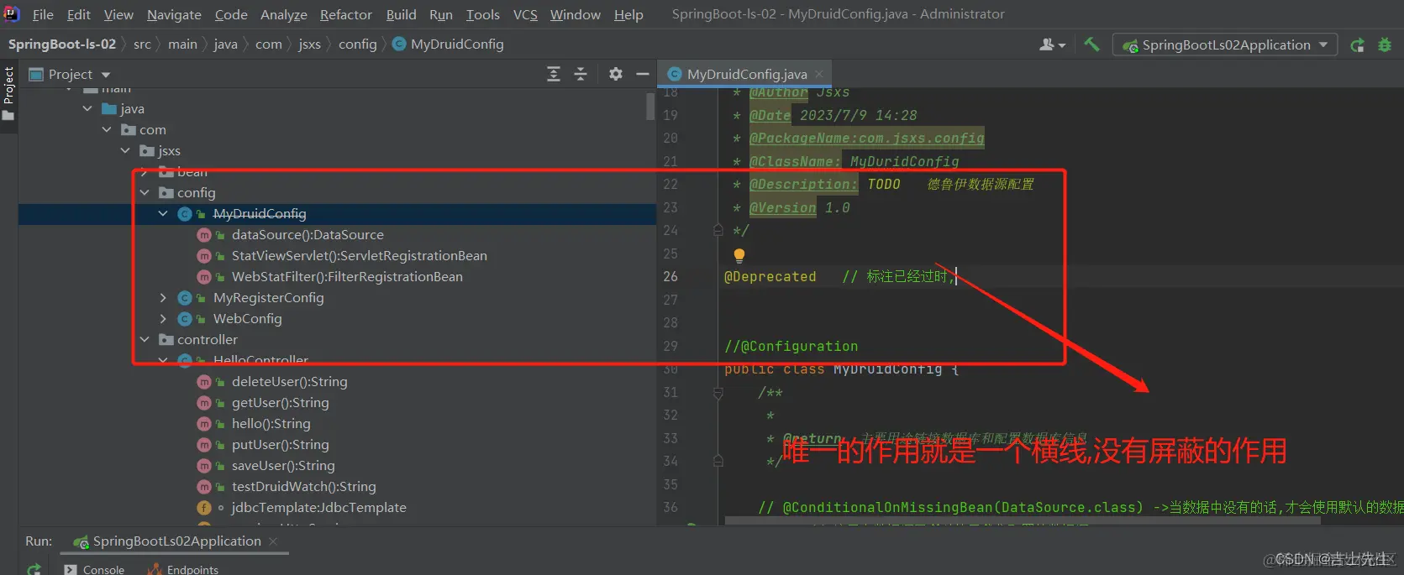The width and height of the screenshot is (1404, 575).
Task: Open the Navigate menu
Action: point(174,14)
